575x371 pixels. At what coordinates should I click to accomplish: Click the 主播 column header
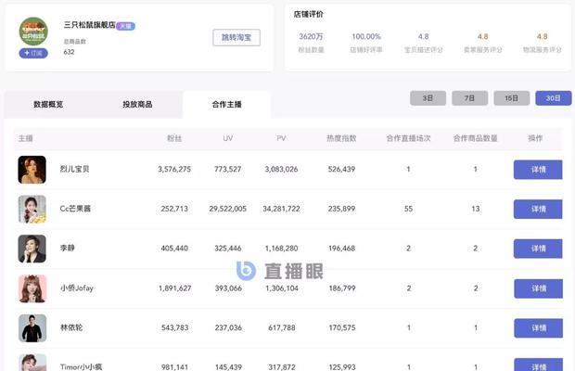26,138
